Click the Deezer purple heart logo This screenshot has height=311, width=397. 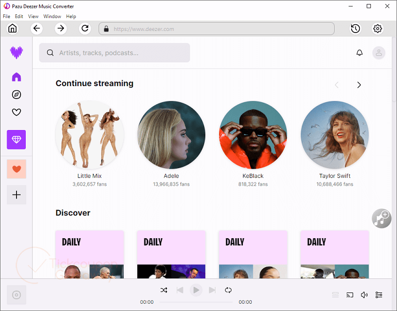tap(16, 53)
